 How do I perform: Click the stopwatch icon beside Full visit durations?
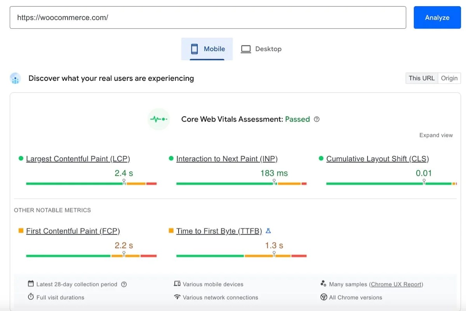[x=31, y=297]
